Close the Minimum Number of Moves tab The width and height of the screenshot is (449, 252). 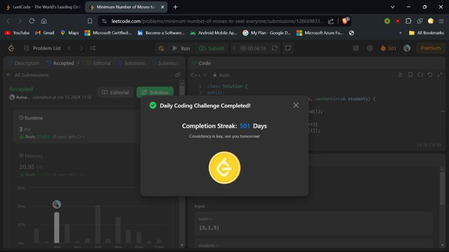(x=162, y=7)
